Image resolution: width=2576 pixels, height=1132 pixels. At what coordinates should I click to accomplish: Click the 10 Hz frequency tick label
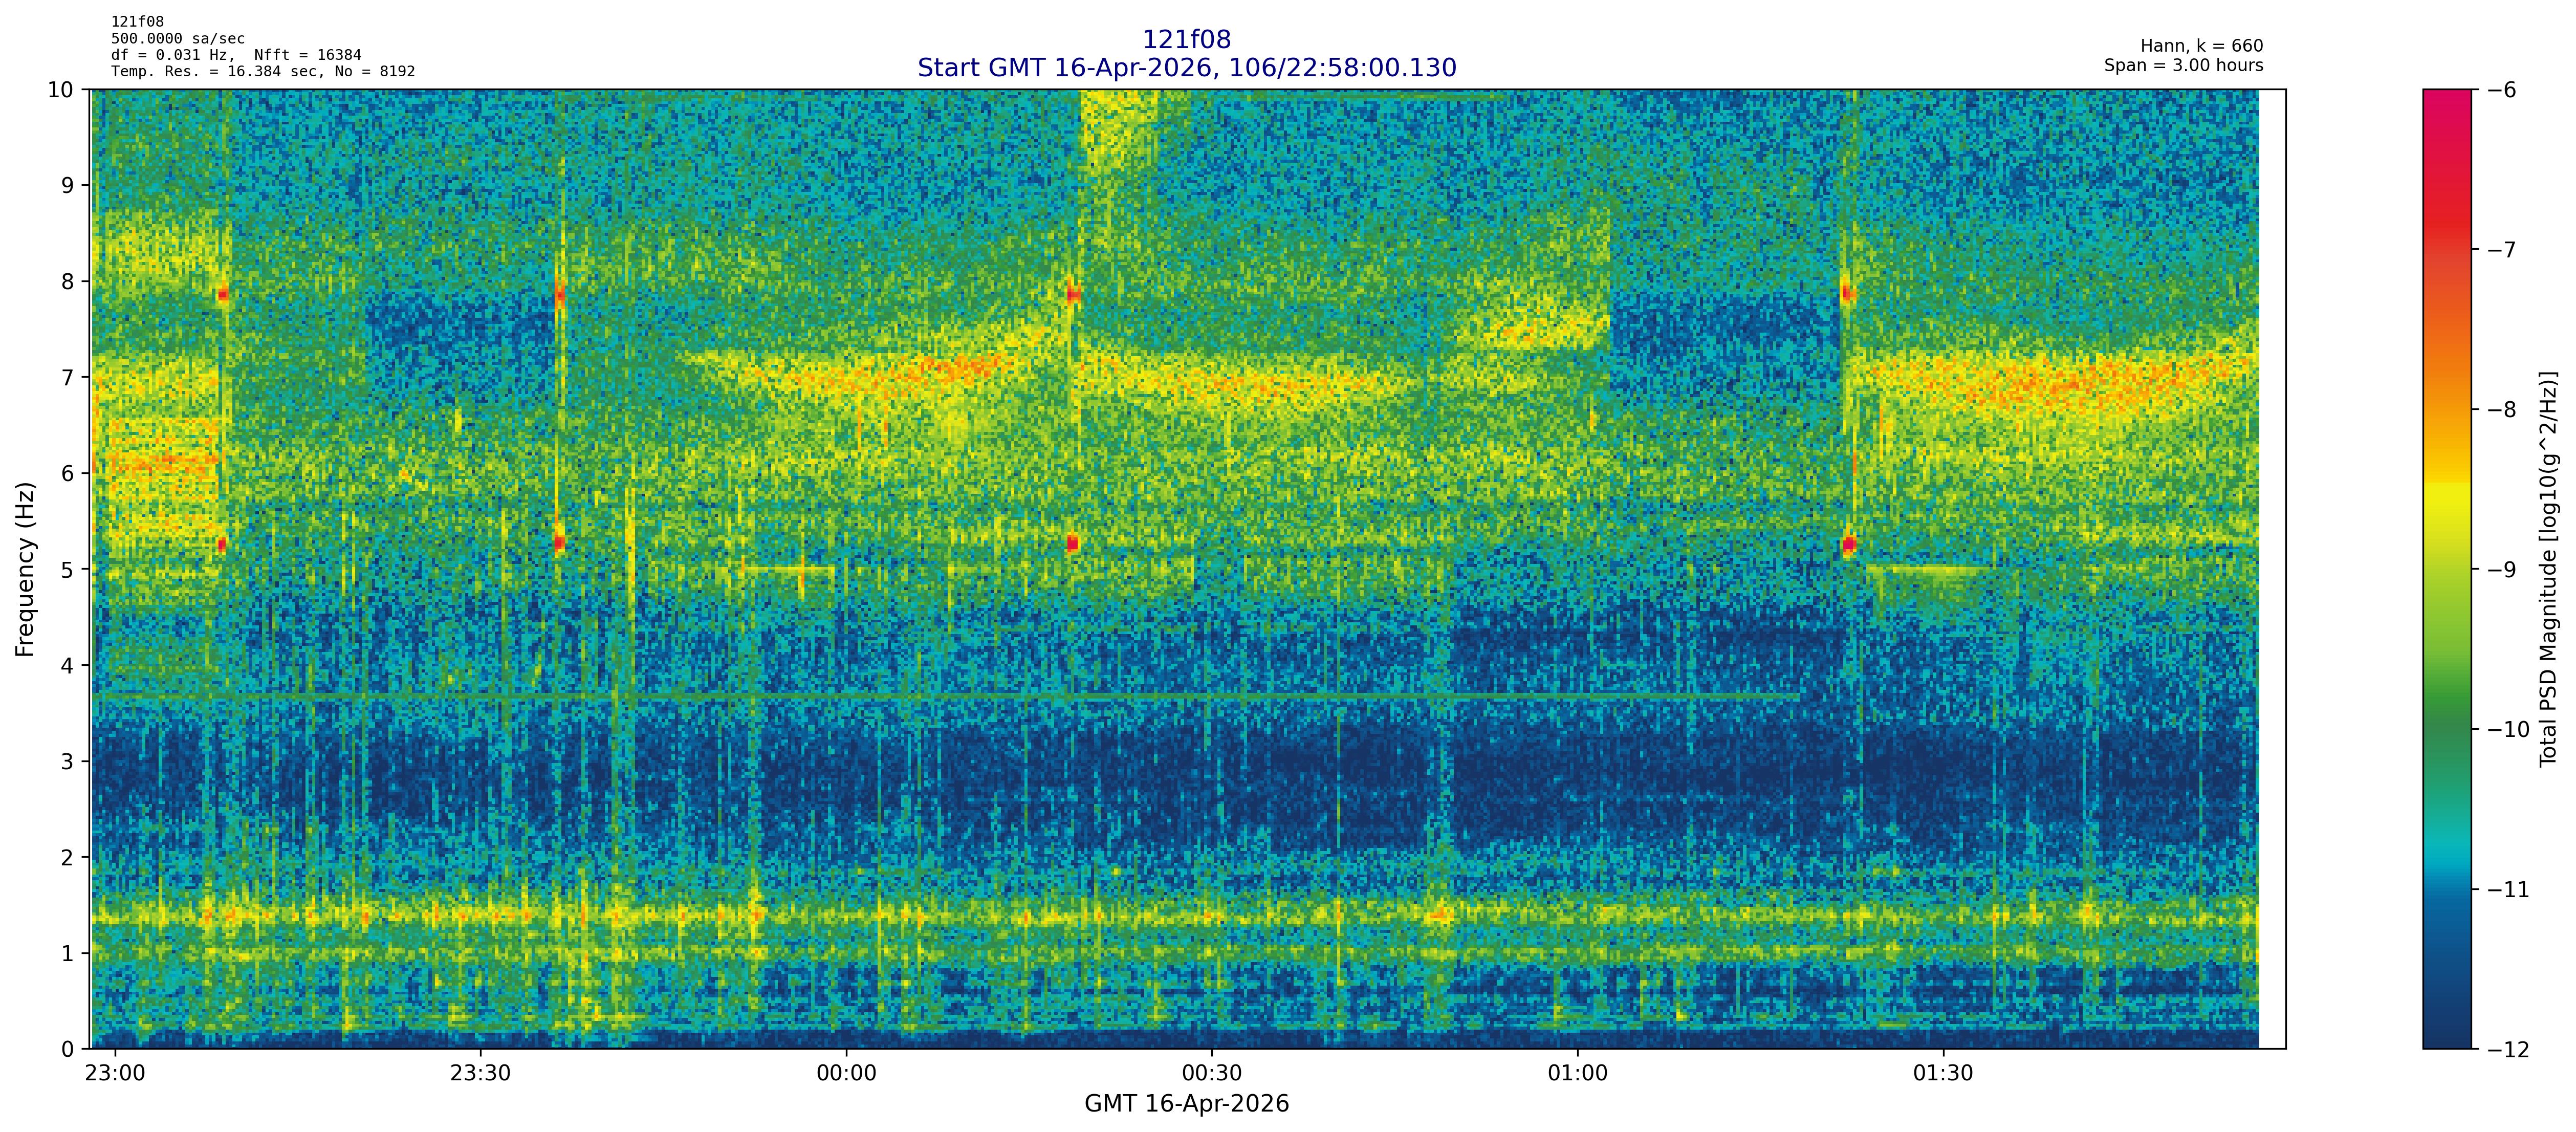click(60, 90)
